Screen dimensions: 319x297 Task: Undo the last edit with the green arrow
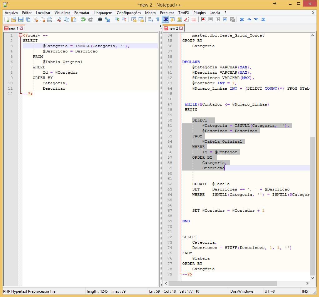pos(83,20)
